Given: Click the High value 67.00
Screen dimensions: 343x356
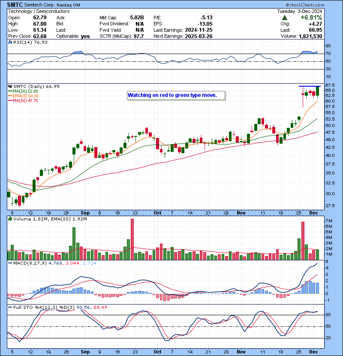Looking at the screenshot, I should (x=40, y=24).
